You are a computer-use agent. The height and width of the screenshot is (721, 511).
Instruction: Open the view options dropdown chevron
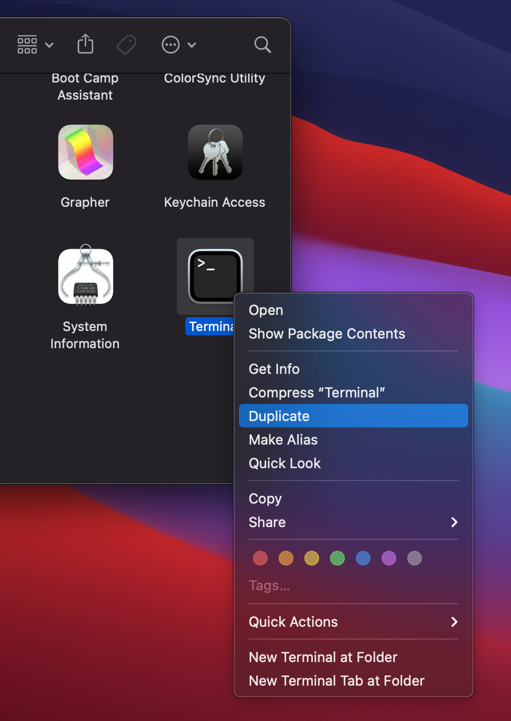[x=50, y=44]
